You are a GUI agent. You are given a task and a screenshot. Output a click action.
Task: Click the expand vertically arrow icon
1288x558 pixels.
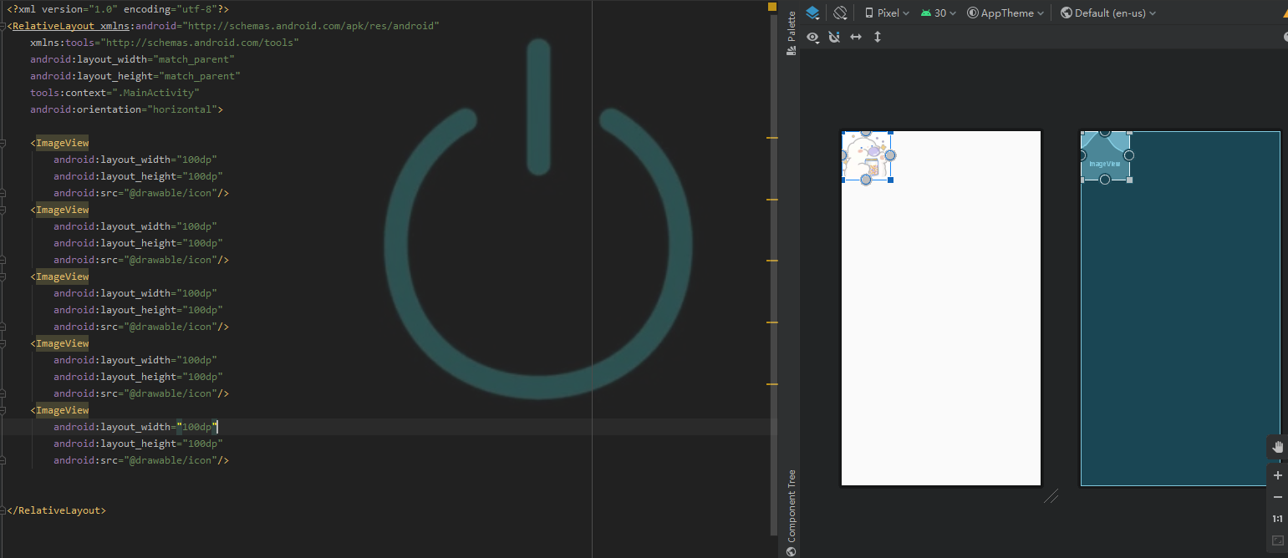point(878,37)
